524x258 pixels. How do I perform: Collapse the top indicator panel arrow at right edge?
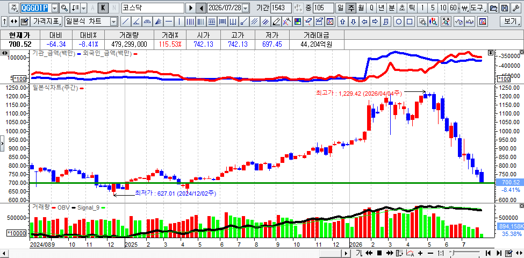tap(491, 53)
